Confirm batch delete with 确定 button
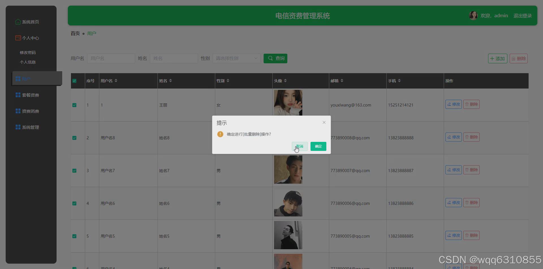 click(318, 146)
